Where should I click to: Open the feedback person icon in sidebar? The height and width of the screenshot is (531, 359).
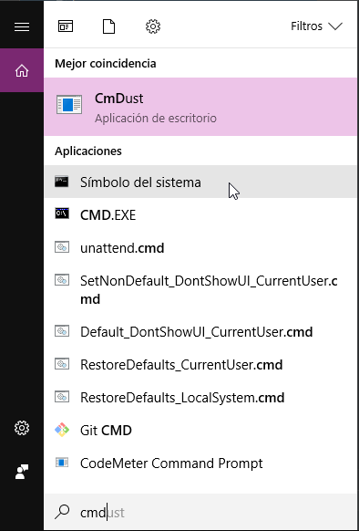pyautogui.click(x=22, y=472)
